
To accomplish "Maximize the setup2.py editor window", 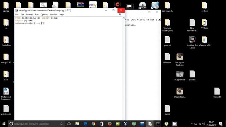I will [113, 10].
